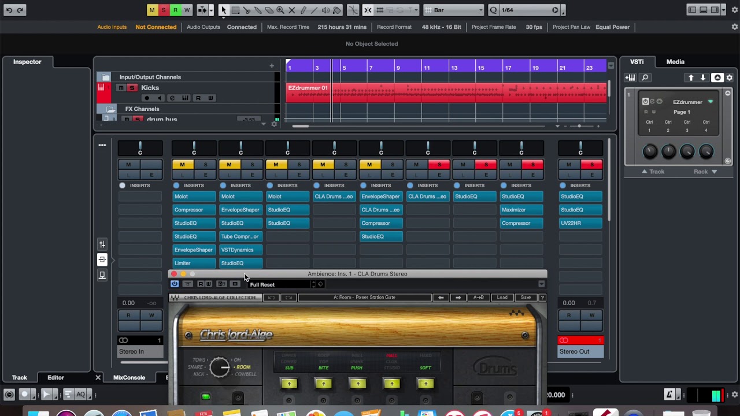Open Kicks instrument editor keyboard icon
Image resolution: width=740 pixels, height=416 pixels.
coord(185,98)
